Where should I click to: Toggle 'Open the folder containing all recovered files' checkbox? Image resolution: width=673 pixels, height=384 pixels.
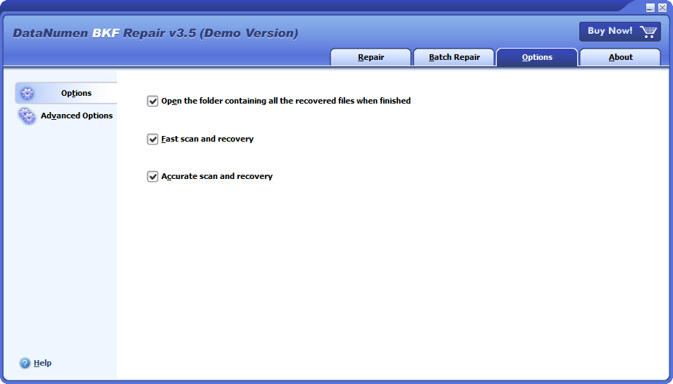tap(152, 101)
